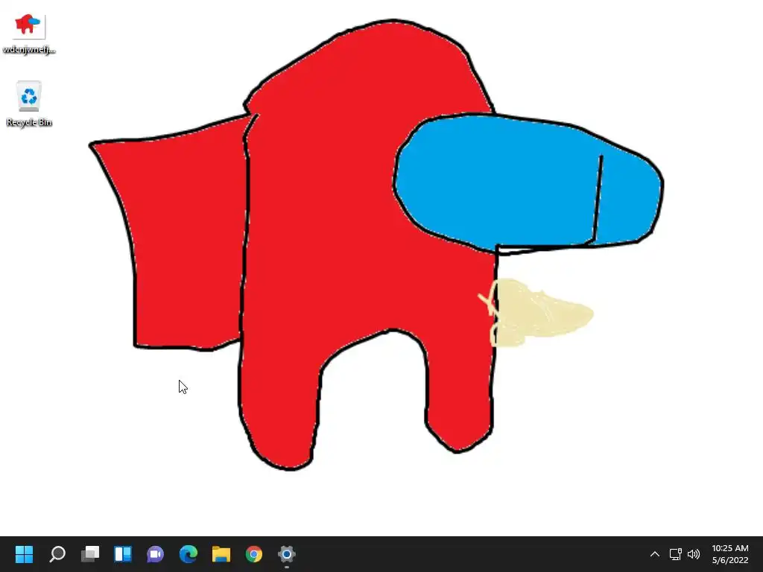Show hidden system tray icons
The width and height of the screenshot is (763, 572).
[x=654, y=554]
